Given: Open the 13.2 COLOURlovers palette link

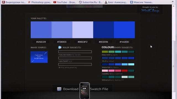Looking at the screenshot, I should click(x=104, y=61).
